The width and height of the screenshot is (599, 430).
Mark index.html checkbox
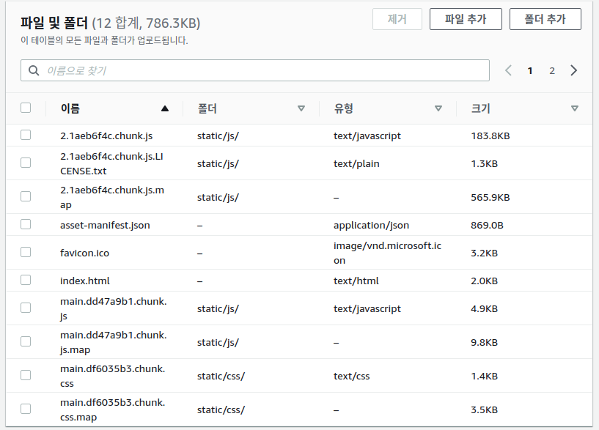[26, 280]
